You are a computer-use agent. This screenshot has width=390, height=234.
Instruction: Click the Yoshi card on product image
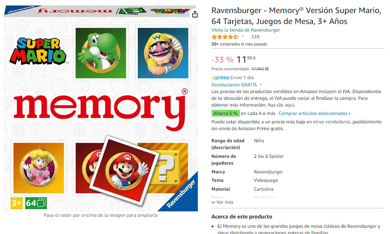click(101, 53)
